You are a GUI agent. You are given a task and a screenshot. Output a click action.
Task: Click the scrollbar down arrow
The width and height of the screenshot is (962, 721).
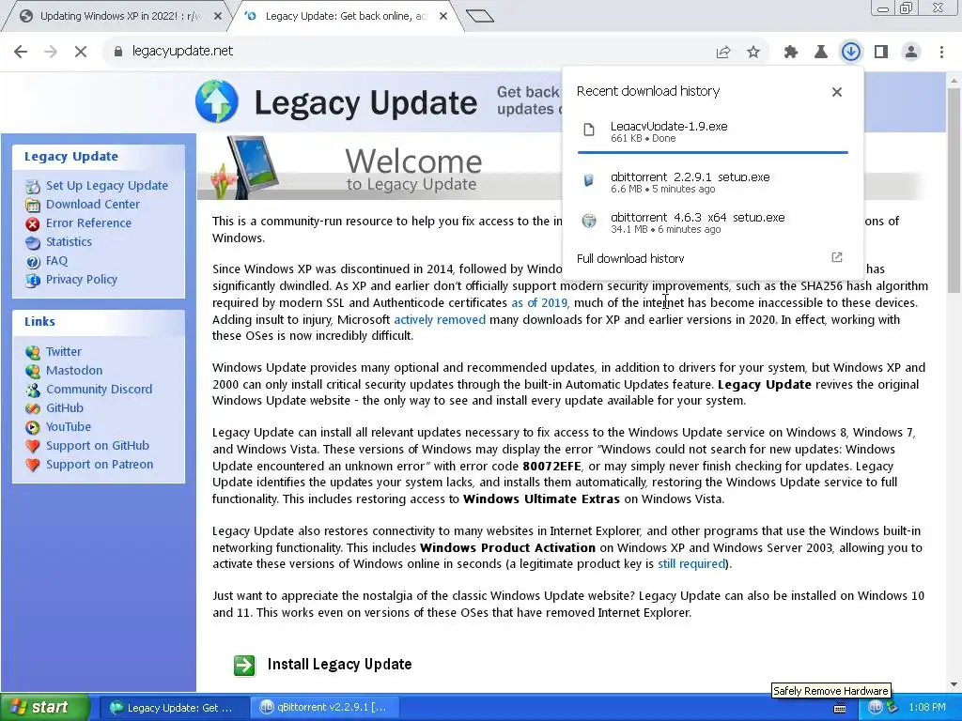pos(954,684)
